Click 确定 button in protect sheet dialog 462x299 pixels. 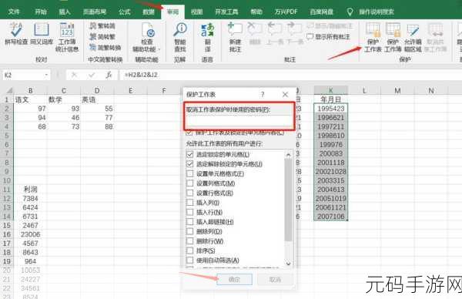coord(235,279)
